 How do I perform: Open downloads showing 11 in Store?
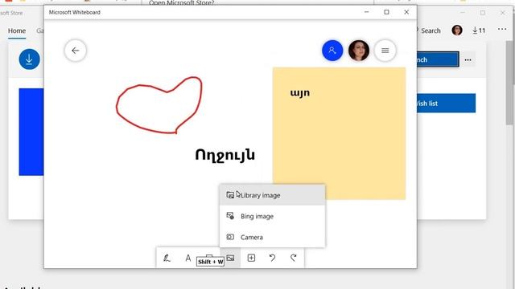coord(479,31)
